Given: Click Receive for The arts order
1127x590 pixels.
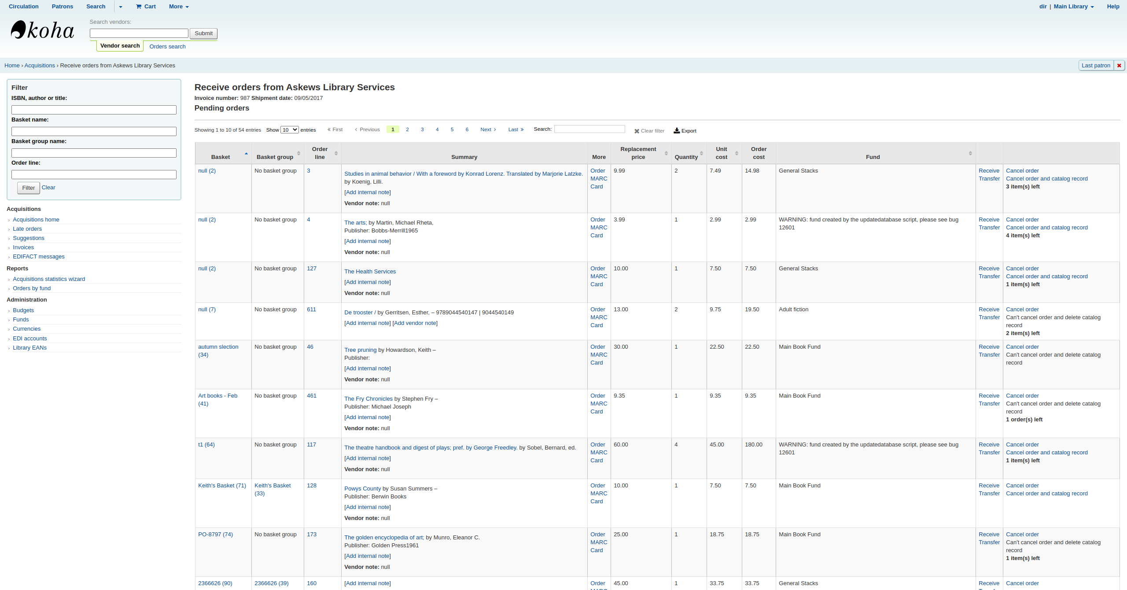Looking at the screenshot, I should coord(989,220).
